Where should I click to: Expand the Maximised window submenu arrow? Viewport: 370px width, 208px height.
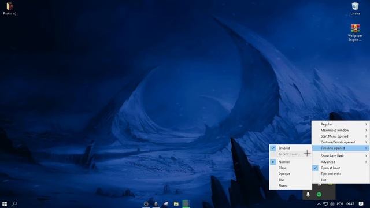tap(366, 130)
